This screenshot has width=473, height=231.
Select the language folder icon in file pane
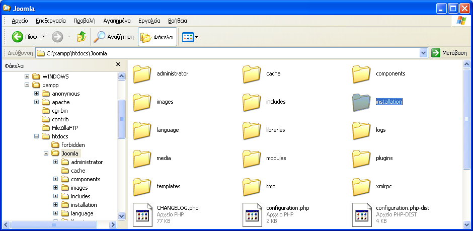pos(142,130)
